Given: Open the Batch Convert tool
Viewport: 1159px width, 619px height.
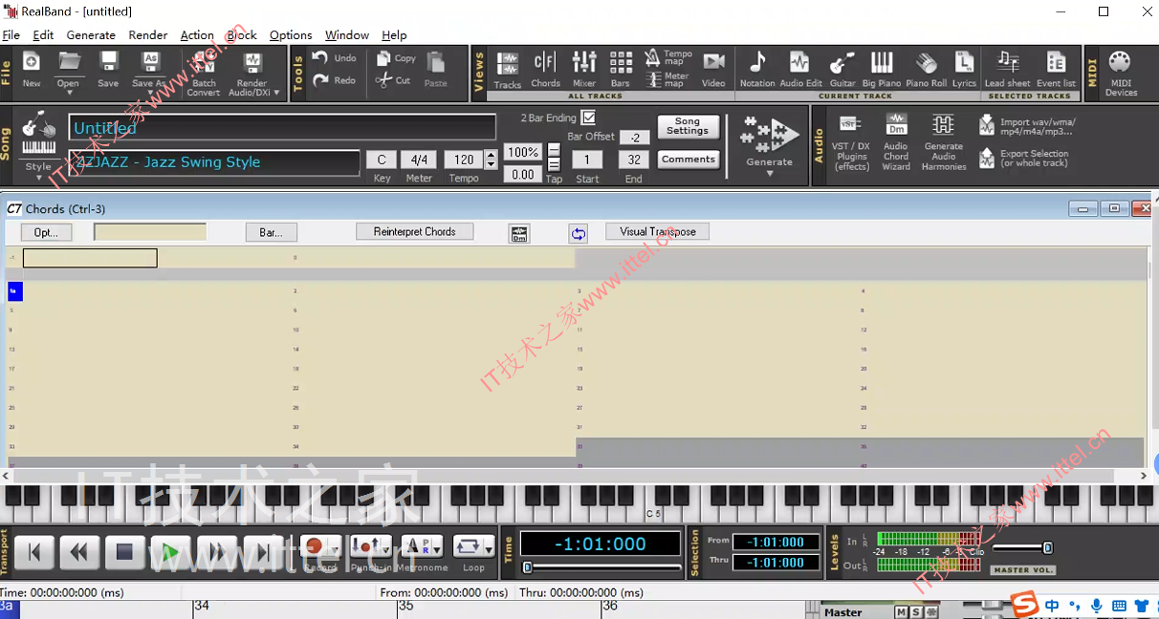Looking at the screenshot, I should (x=203, y=74).
